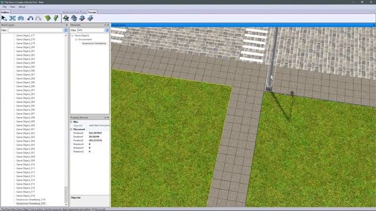Viewport: 376px width, 211px height.
Task: Click the float icon on Metadata panel
Action: (105, 25)
